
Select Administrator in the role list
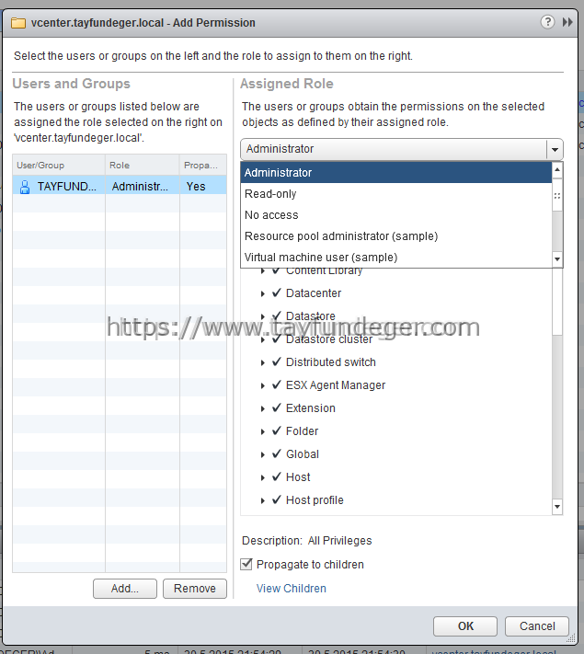396,173
